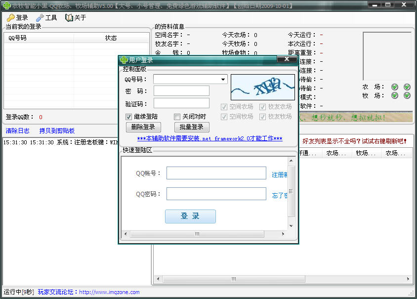Focus the 密码 input field
The width and height of the screenshot is (417, 299).
[x=181, y=91]
